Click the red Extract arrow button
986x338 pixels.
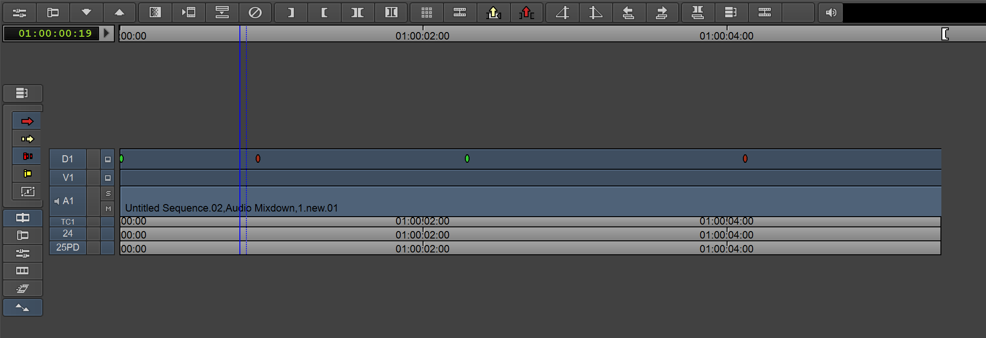click(x=527, y=13)
